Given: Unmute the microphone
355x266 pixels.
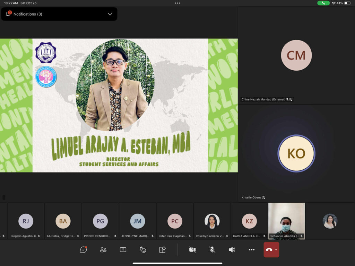Looking at the screenshot, I should [x=212, y=250].
